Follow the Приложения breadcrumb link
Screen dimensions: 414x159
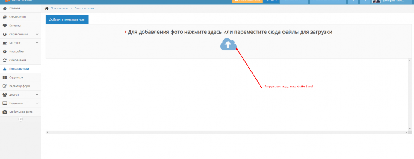[59, 9]
